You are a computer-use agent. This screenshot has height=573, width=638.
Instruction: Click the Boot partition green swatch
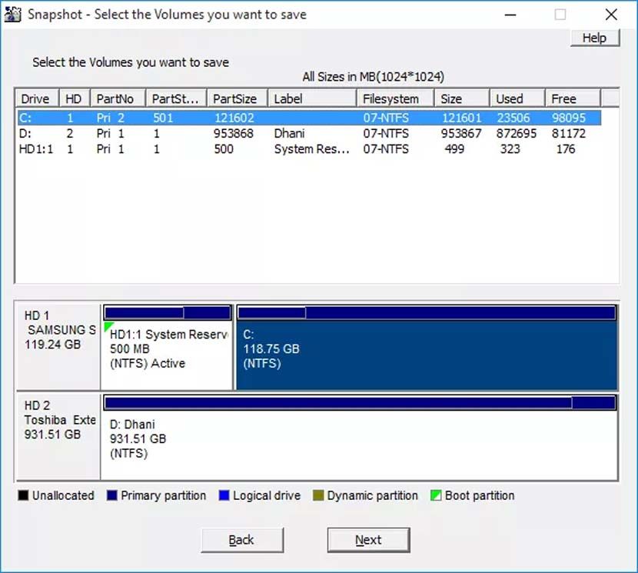coord(436,495)
